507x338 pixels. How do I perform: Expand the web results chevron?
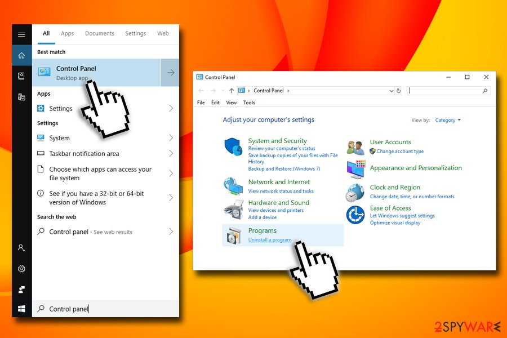point(171,232)
